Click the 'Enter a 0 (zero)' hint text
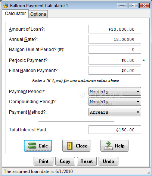Viewport: 152px width, 176px height. [x=76, y=81]
